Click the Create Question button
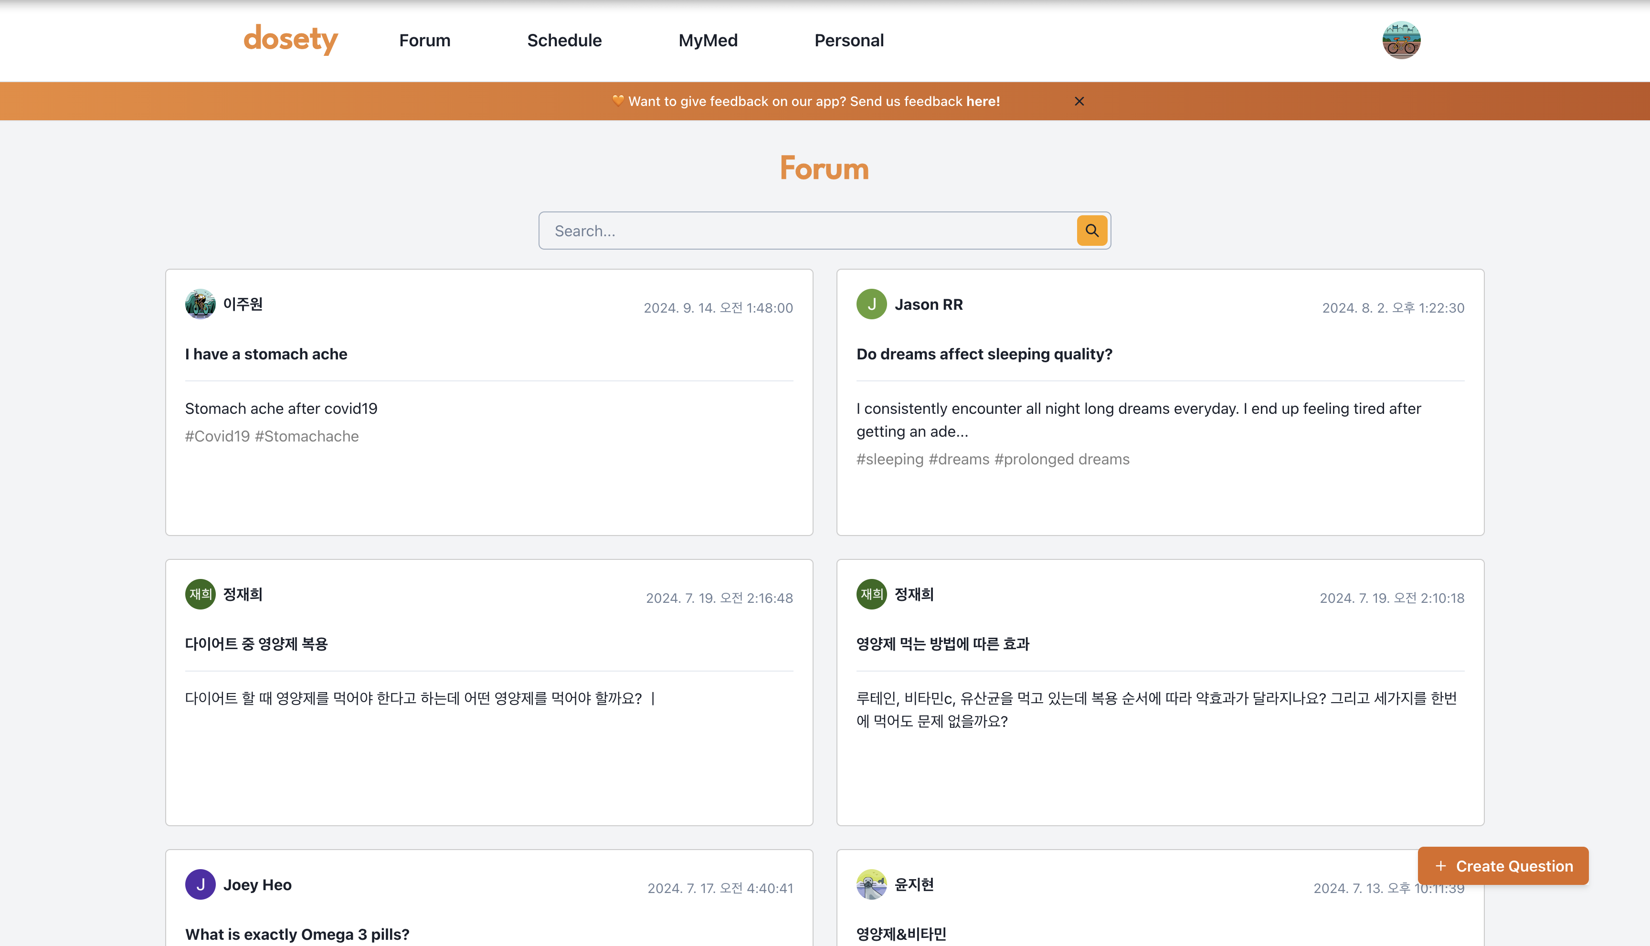This screenshot has width=1650, height=946. [1502, 866]
